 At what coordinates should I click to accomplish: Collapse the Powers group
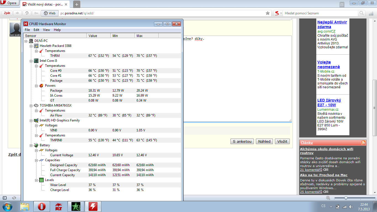coord(36,86)
